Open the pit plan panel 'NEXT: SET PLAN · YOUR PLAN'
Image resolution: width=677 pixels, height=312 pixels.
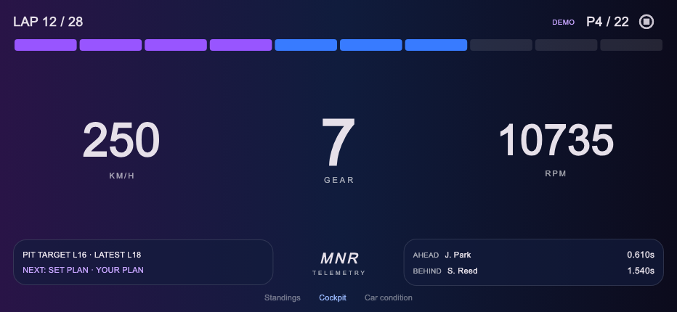point(83,270)
